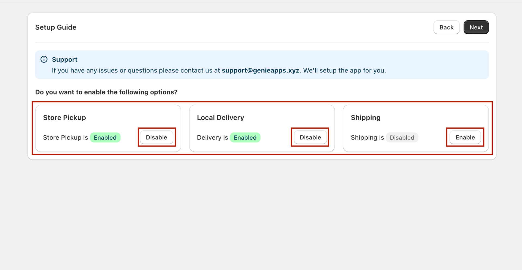Click the Setup Guide heading
The height and width of the screenshot is (270, 522).
(x=55, y=27)
